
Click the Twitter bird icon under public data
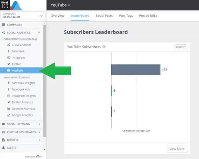9,64
